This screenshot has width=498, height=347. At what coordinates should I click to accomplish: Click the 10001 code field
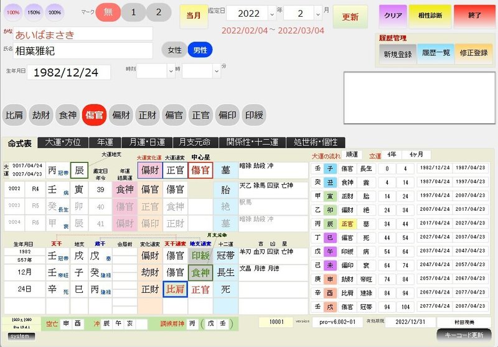(x=276, y=322)
